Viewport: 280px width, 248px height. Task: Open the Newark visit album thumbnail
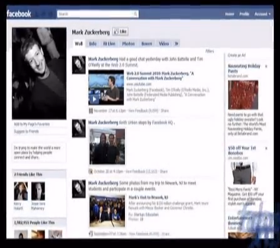(107, 211)
